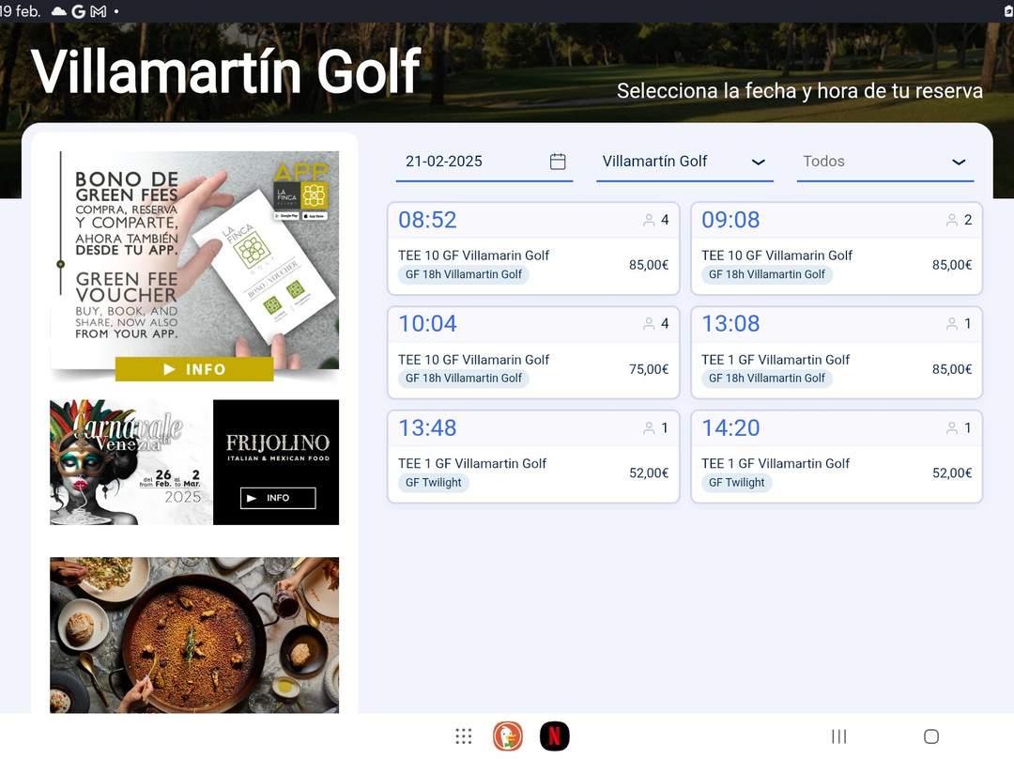This screenshot has width=1014, height=759.
Task: Click players icon on 14:20 slot
Action: (x=952, y=427)
